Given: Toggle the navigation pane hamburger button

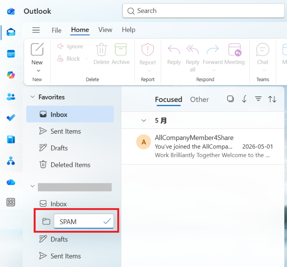Looking at the screenshot, I should pyautogui.click(x=36, y=30).
